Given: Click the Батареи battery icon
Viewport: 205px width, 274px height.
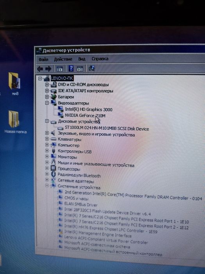Looking at the screenshot, I should coord(53,97).
